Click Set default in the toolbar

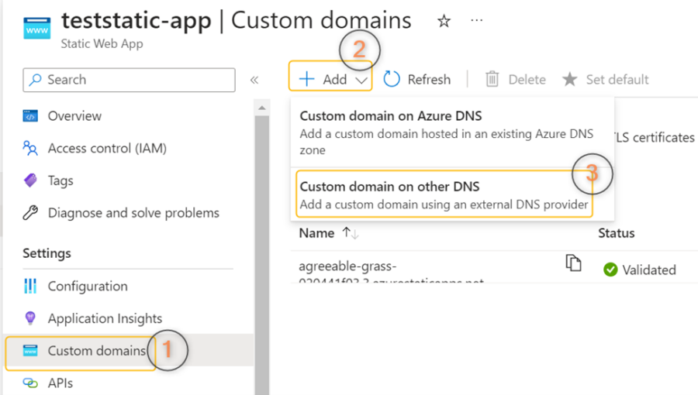pos(606,80)
